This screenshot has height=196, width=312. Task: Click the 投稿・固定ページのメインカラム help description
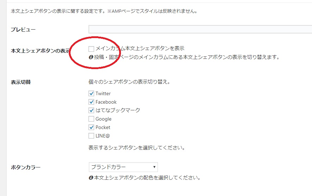tap(186, 57)
